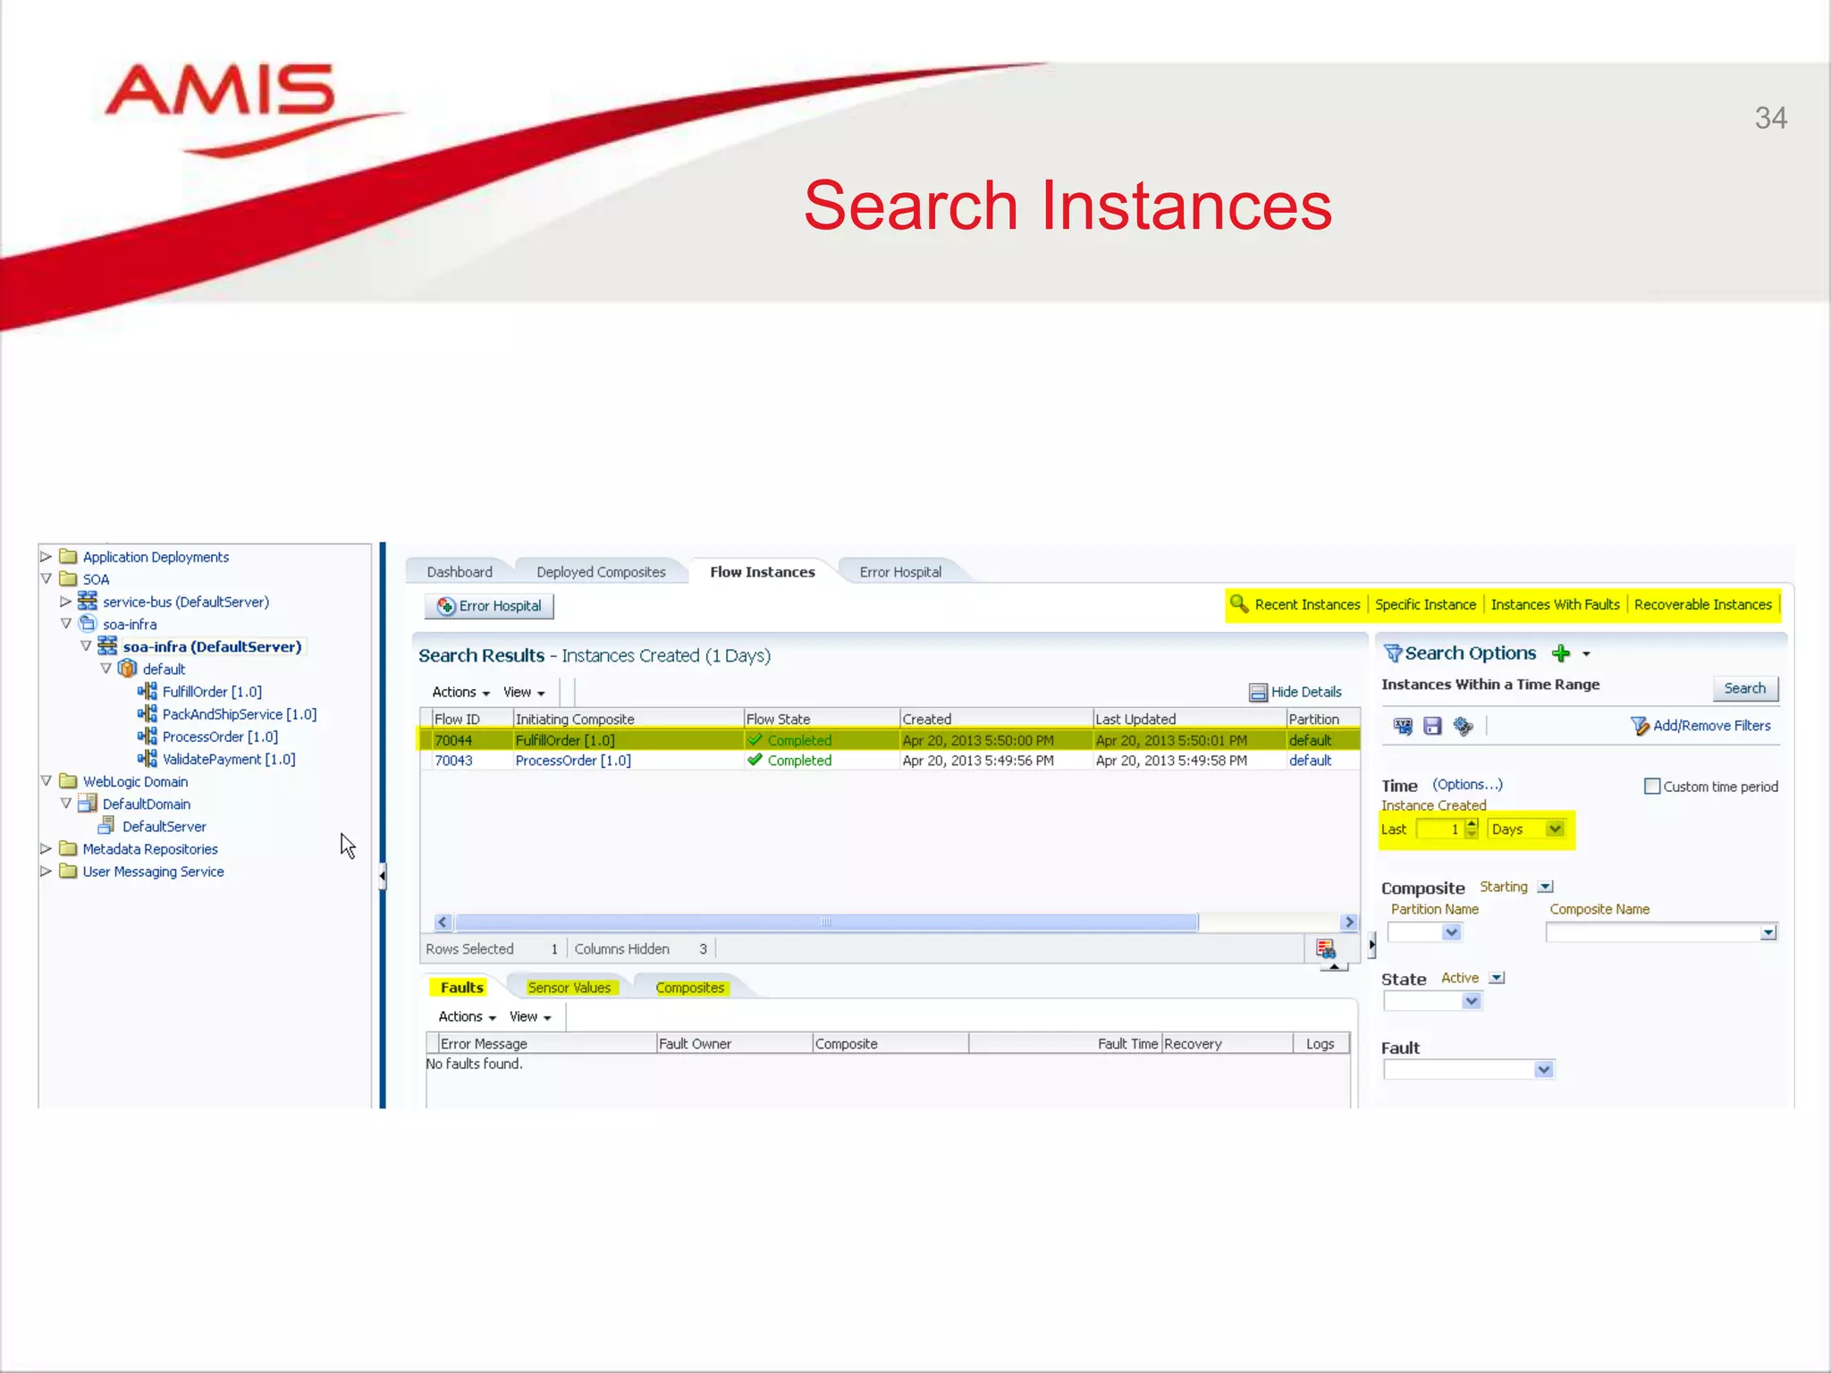Collapse the Search Options pane splitter arrow
This screenshot has width=1831, height=1373.
click(x=1371, y=944)
